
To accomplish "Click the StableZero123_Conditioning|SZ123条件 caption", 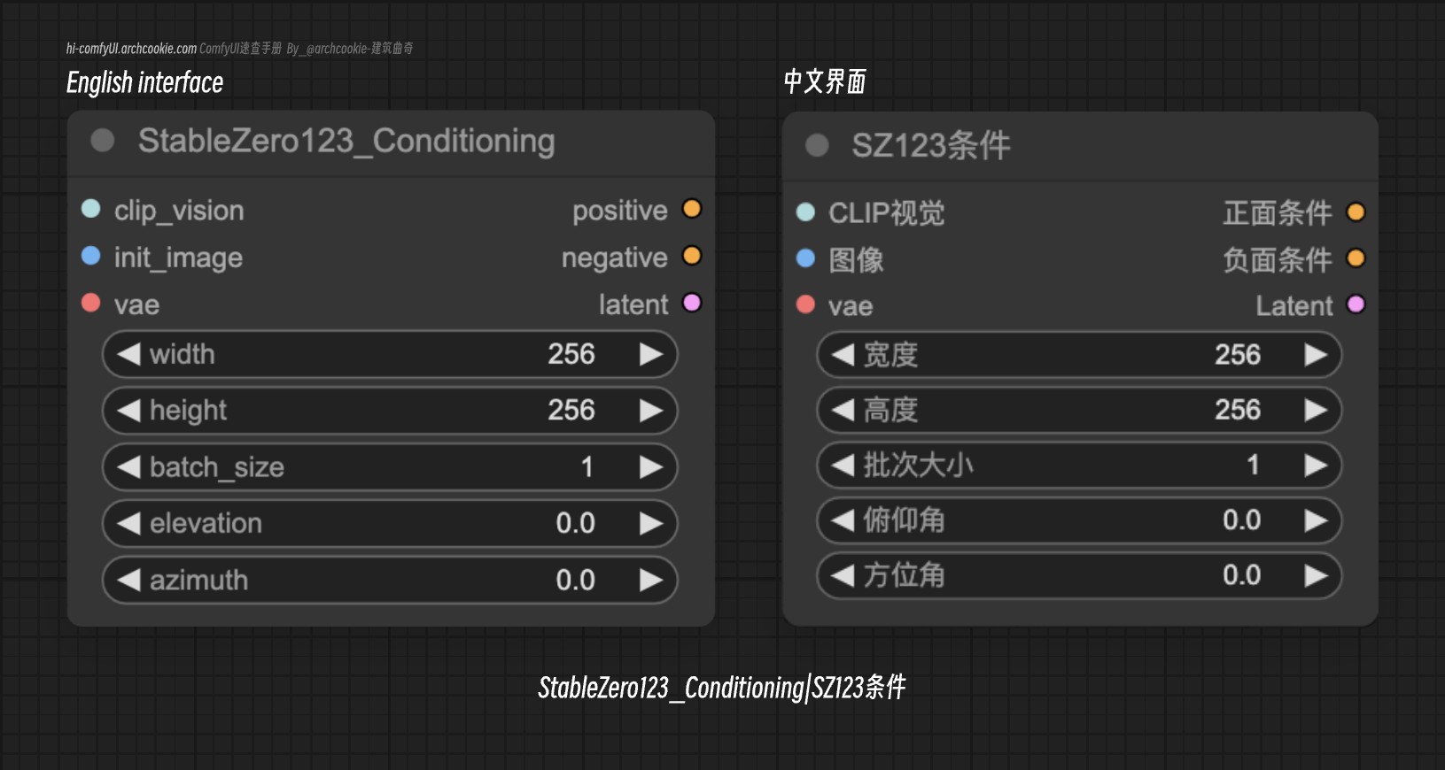I will click(x=722, y=687).
